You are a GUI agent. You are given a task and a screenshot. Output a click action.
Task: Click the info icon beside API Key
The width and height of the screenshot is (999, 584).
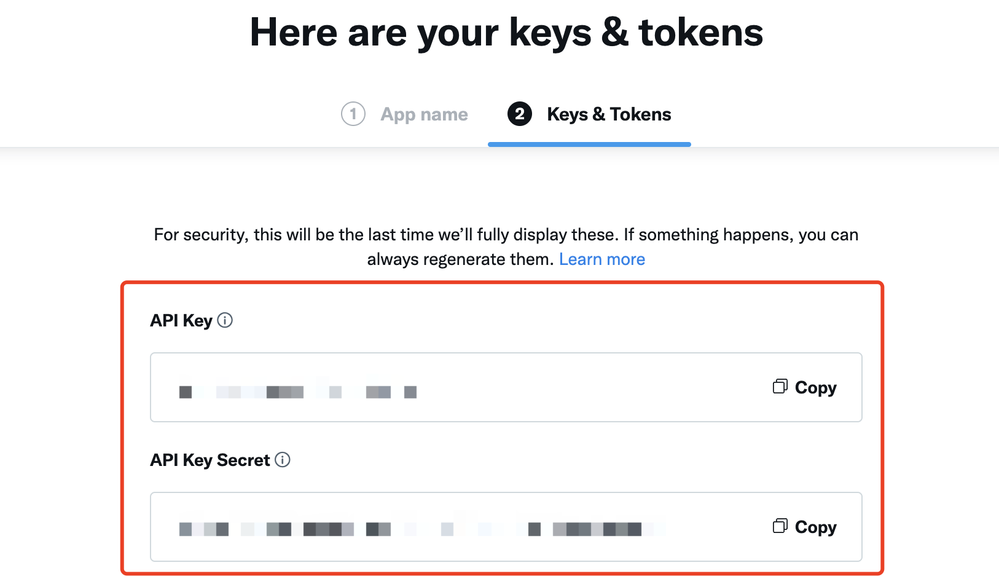[225, 320]
